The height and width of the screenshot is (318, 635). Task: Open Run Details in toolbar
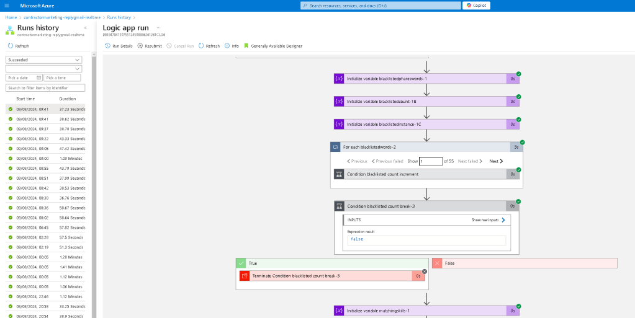click(119, 46)
